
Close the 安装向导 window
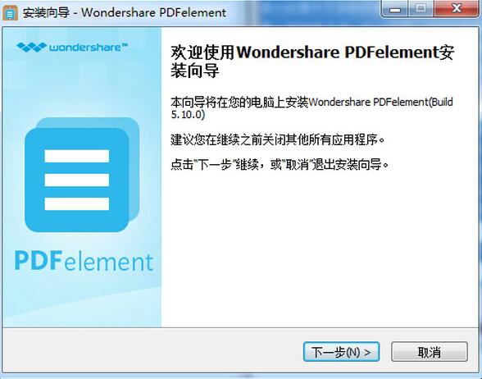point(457,8)
